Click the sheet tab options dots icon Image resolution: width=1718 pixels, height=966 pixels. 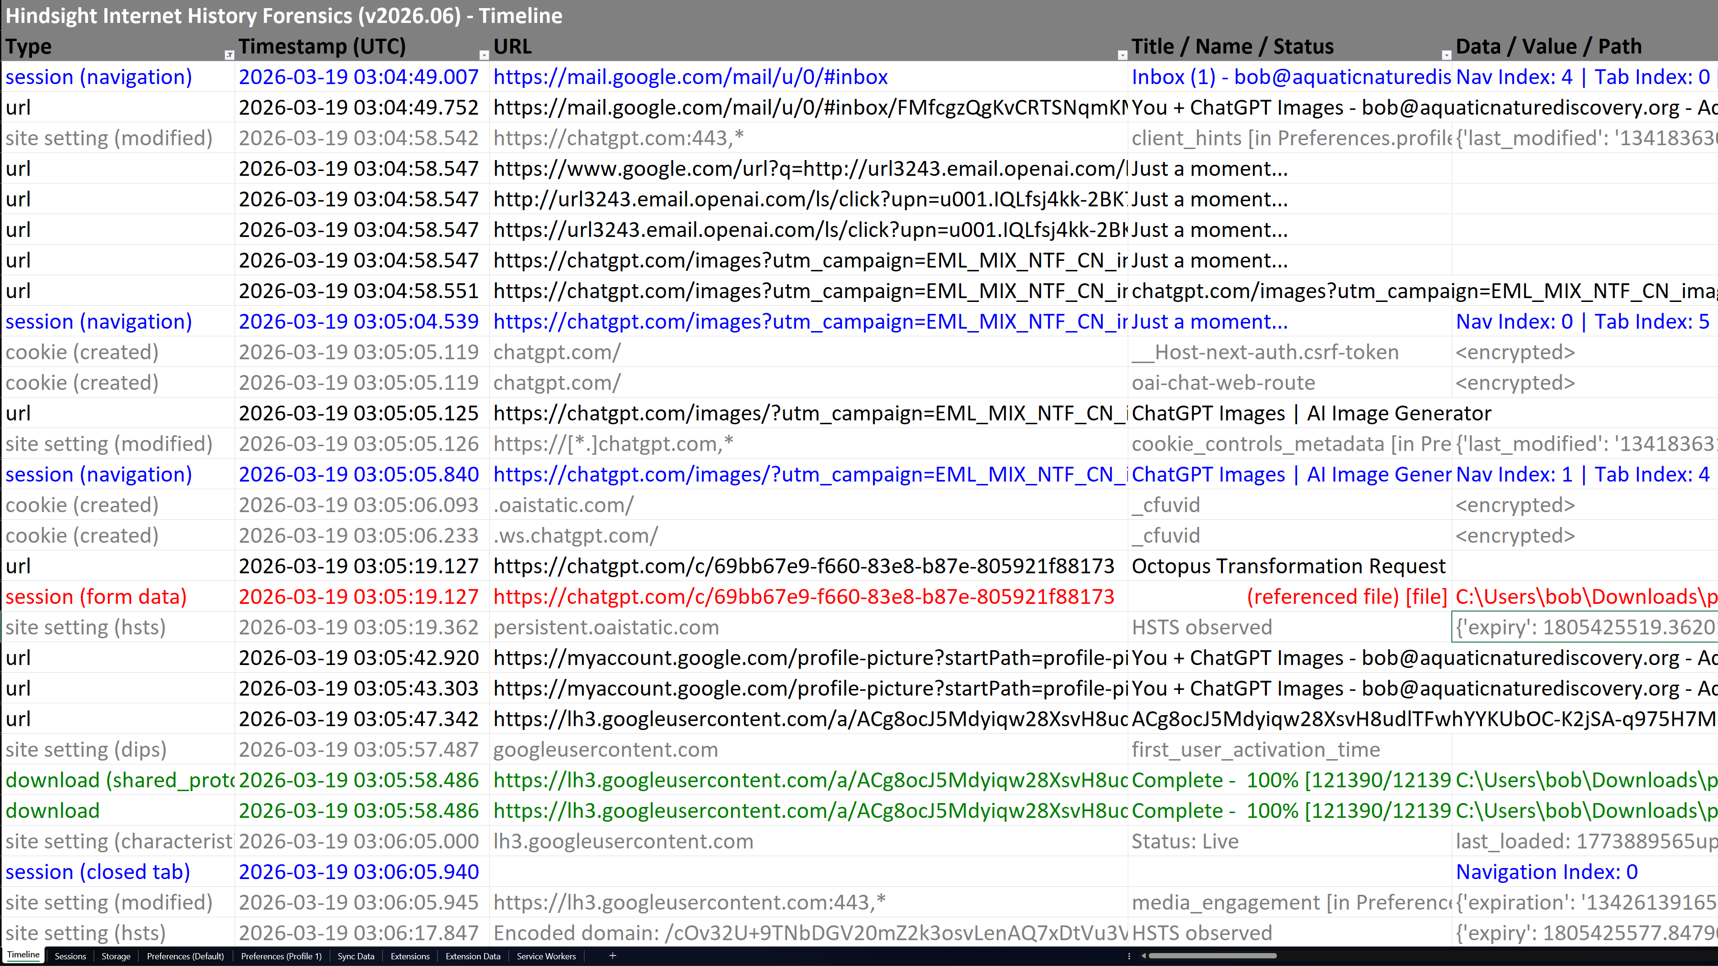tap(1128, 955)
